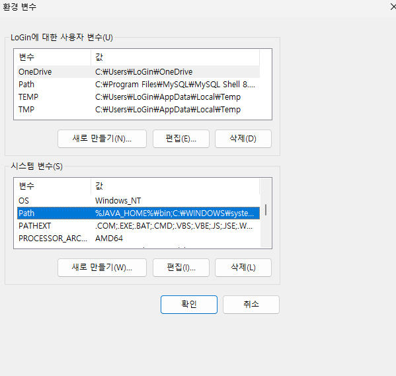Screen dimensions: 396x376
Task: Close the 환경 변수 dialog window
Action: 393,7
